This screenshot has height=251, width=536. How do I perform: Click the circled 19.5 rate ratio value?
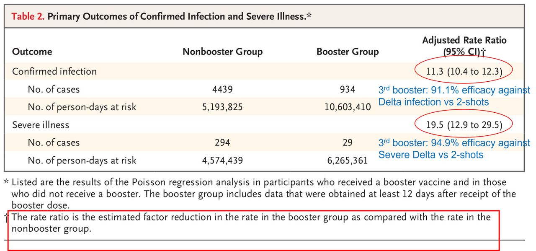tap(464, 125)
